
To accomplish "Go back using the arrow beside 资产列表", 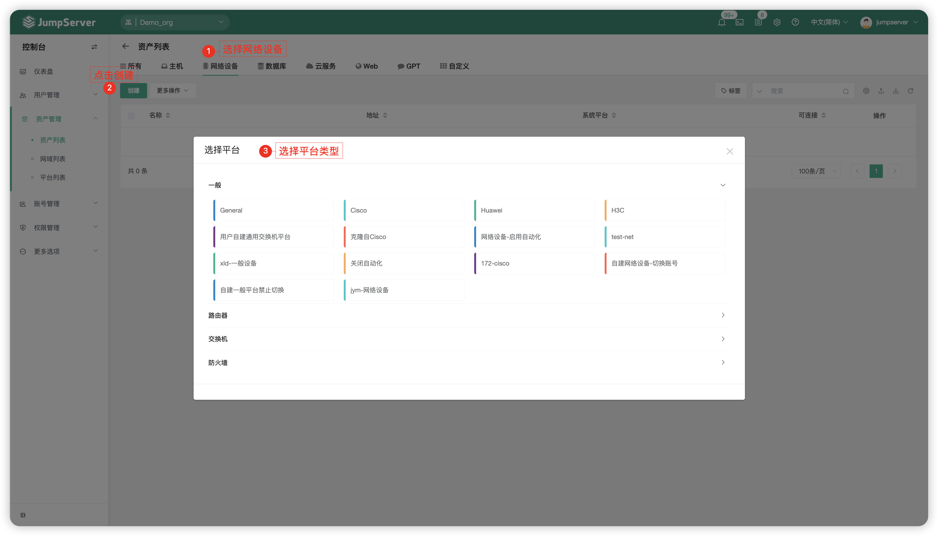I will pyautogui.click(x=126, y=46).
